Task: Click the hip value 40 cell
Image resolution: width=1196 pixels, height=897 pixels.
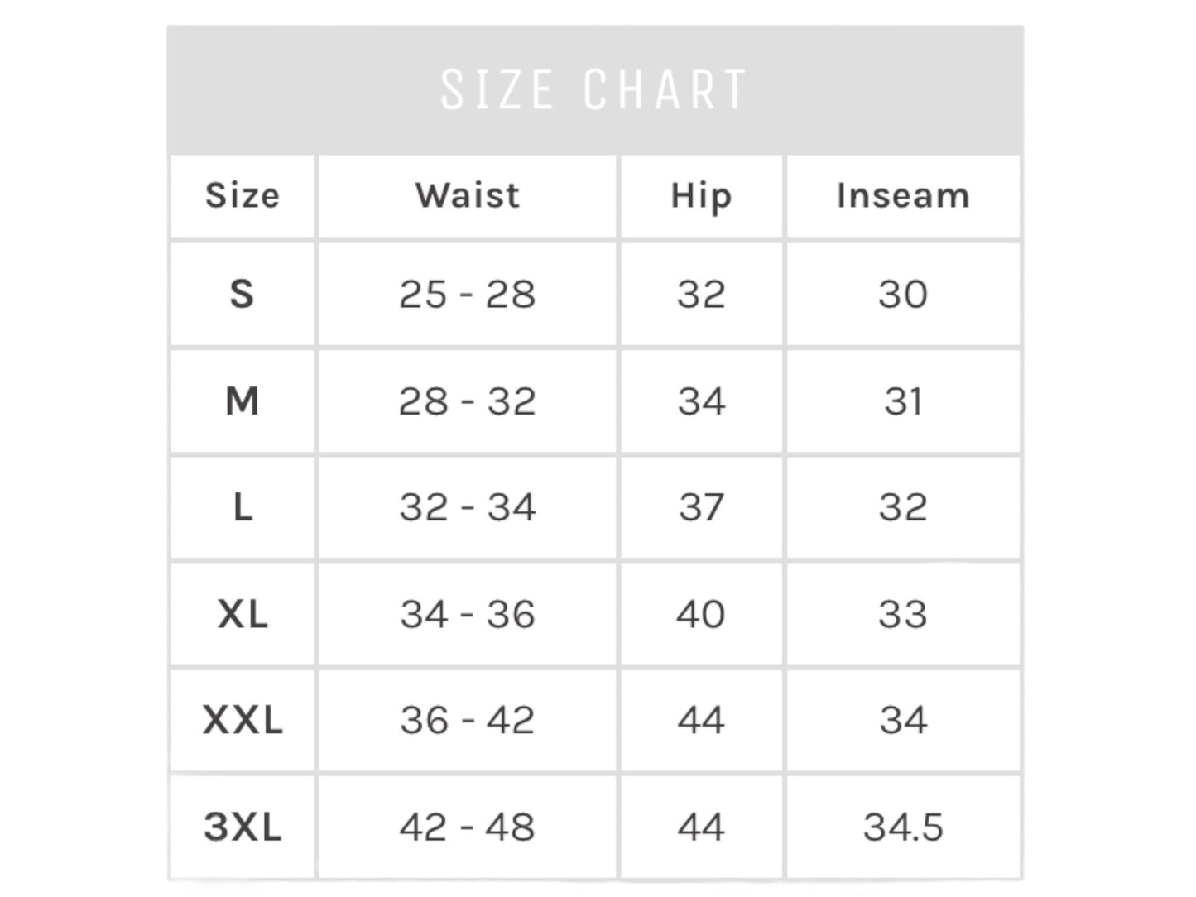Action: 701,614
